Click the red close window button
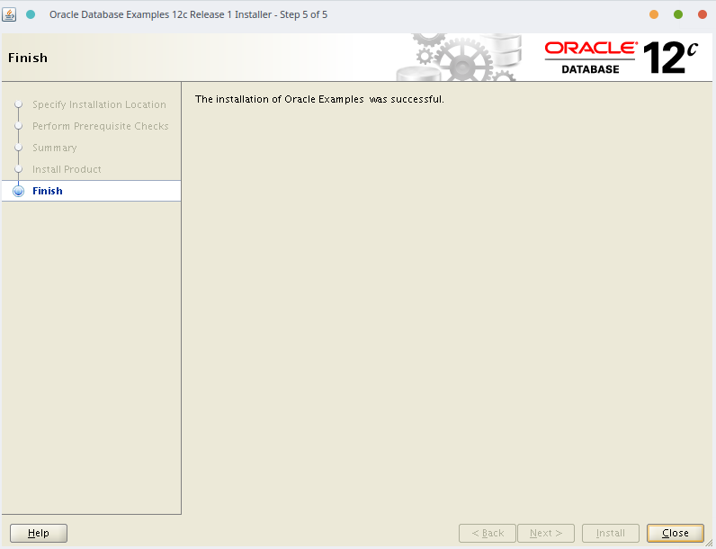Viewport: 716px width, 549px height. [703, 14]
